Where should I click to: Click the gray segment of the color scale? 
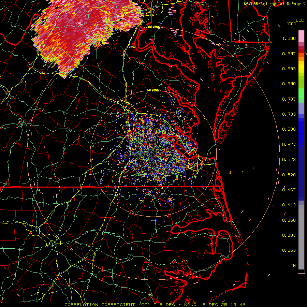tap(301, 237)
